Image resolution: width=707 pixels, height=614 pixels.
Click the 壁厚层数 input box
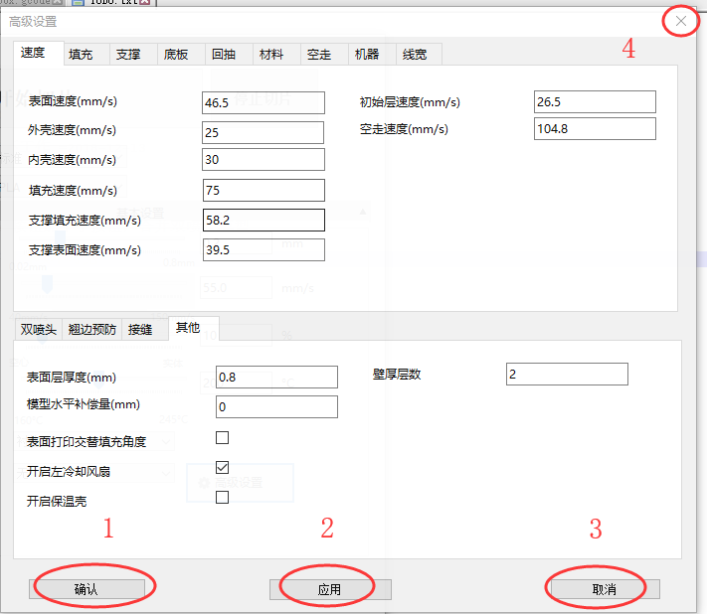point(567,374)
